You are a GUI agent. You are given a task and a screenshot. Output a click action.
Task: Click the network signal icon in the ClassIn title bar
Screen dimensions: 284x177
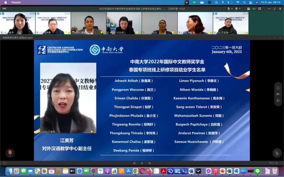coord(4,9)
